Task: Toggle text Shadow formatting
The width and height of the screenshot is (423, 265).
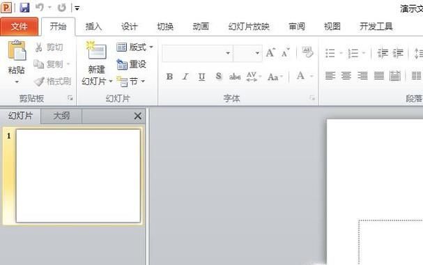Action: (219, 77)
